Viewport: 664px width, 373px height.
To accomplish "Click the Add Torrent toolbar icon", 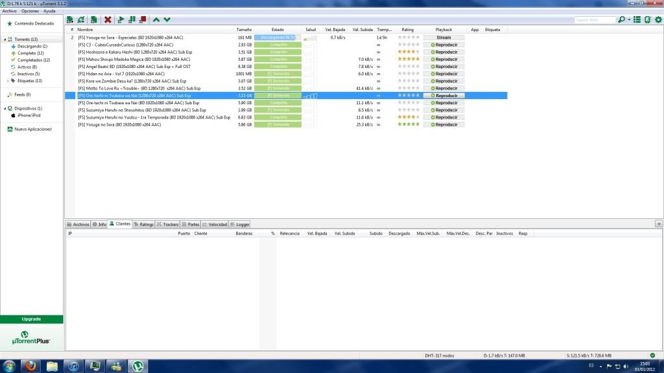I will [70, 20].
